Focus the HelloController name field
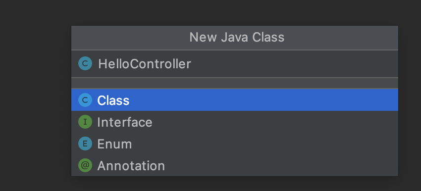 point(235,64)
